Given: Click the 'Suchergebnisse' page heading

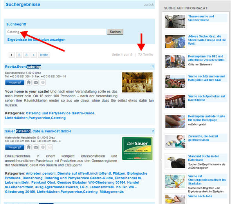Looking at the screenshot, I should (x=23, y=4).
